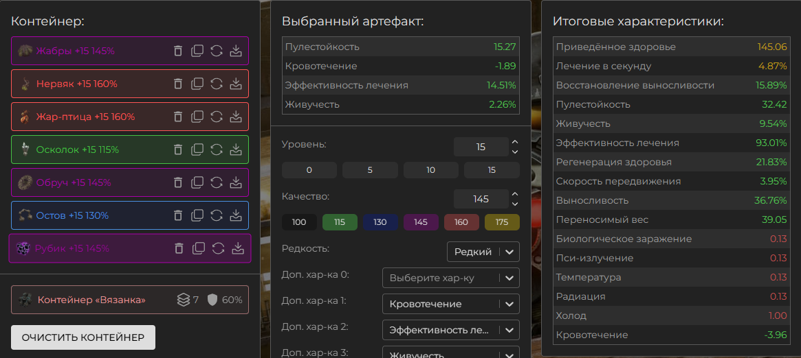Screen dimensions: 801x358
Task: Click the refresh arrows icon on Осколок
Action: click(x=217, y=150)
